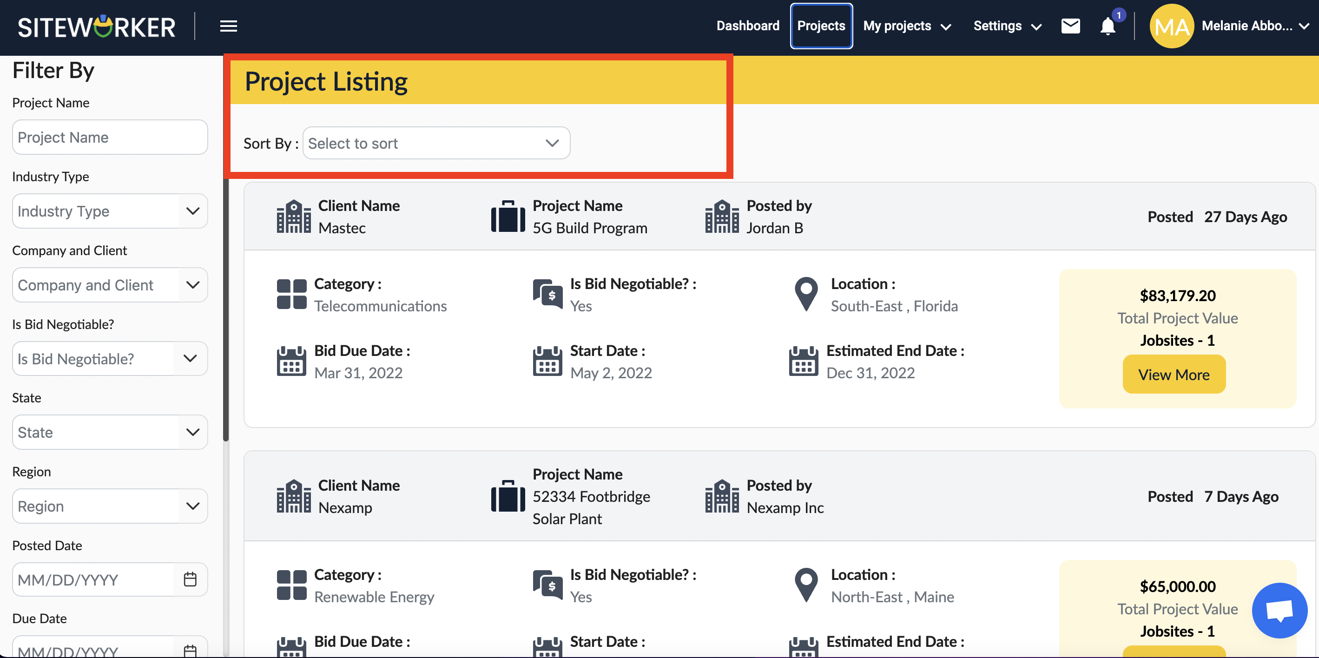The image size is (1319, 658).
Task: Click the filter panel vertical scrollbar
Action: tap(226, 310)
